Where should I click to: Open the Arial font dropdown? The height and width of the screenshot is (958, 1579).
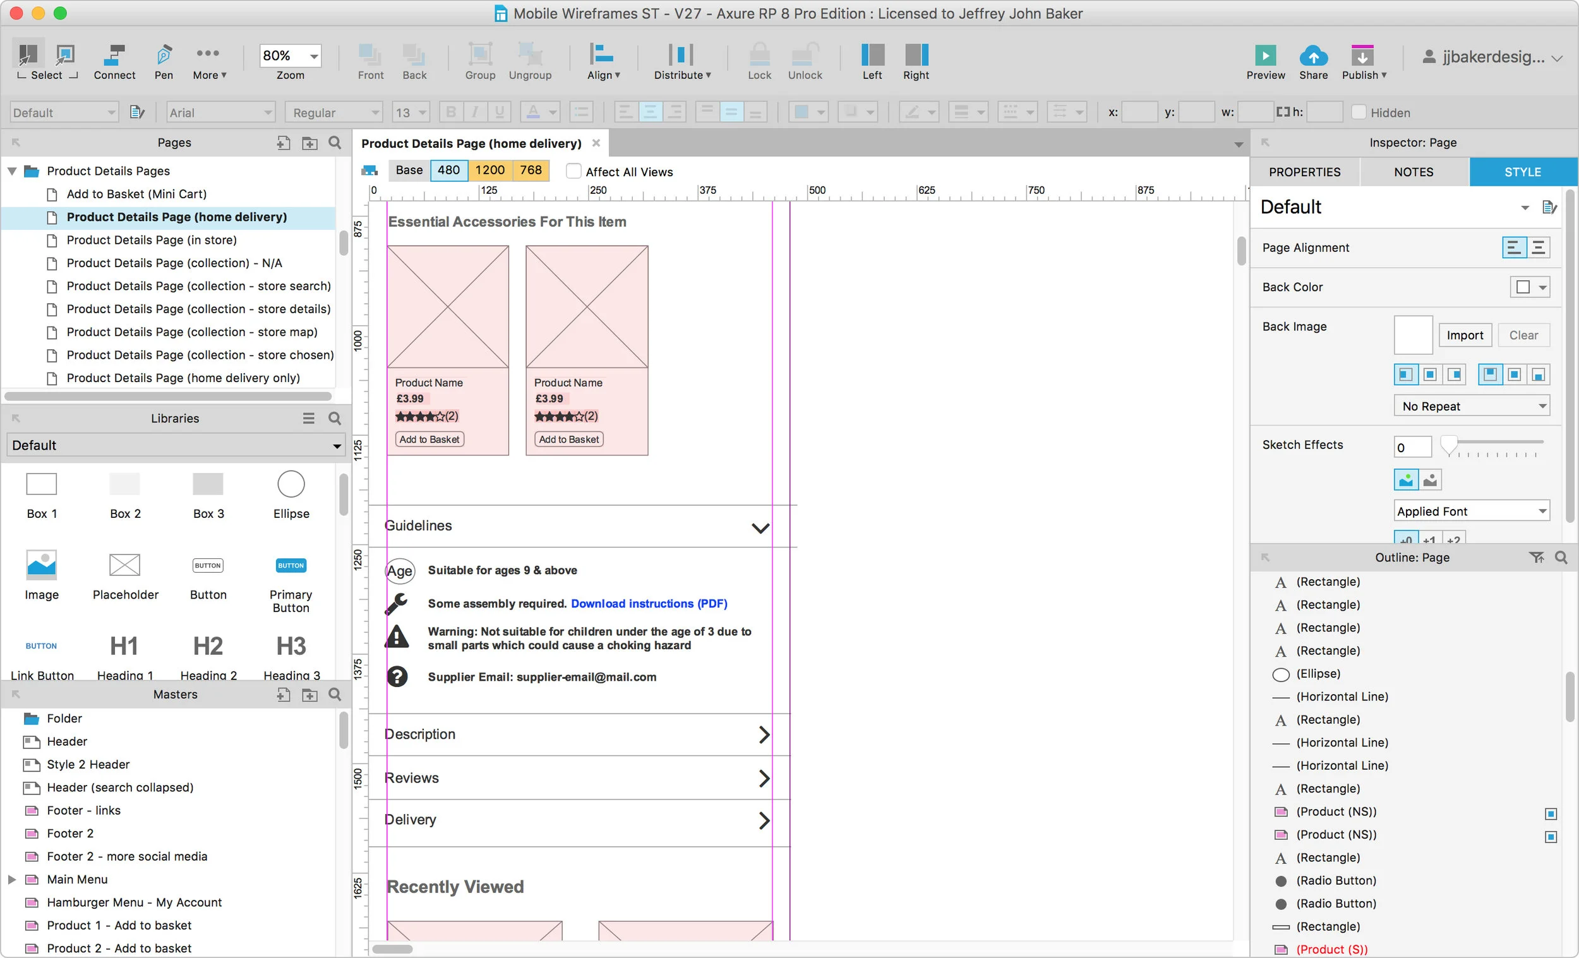[x=220, y=113]
